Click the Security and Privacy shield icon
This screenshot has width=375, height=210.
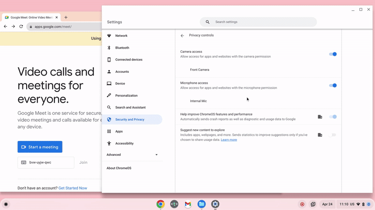coord(109,119)
